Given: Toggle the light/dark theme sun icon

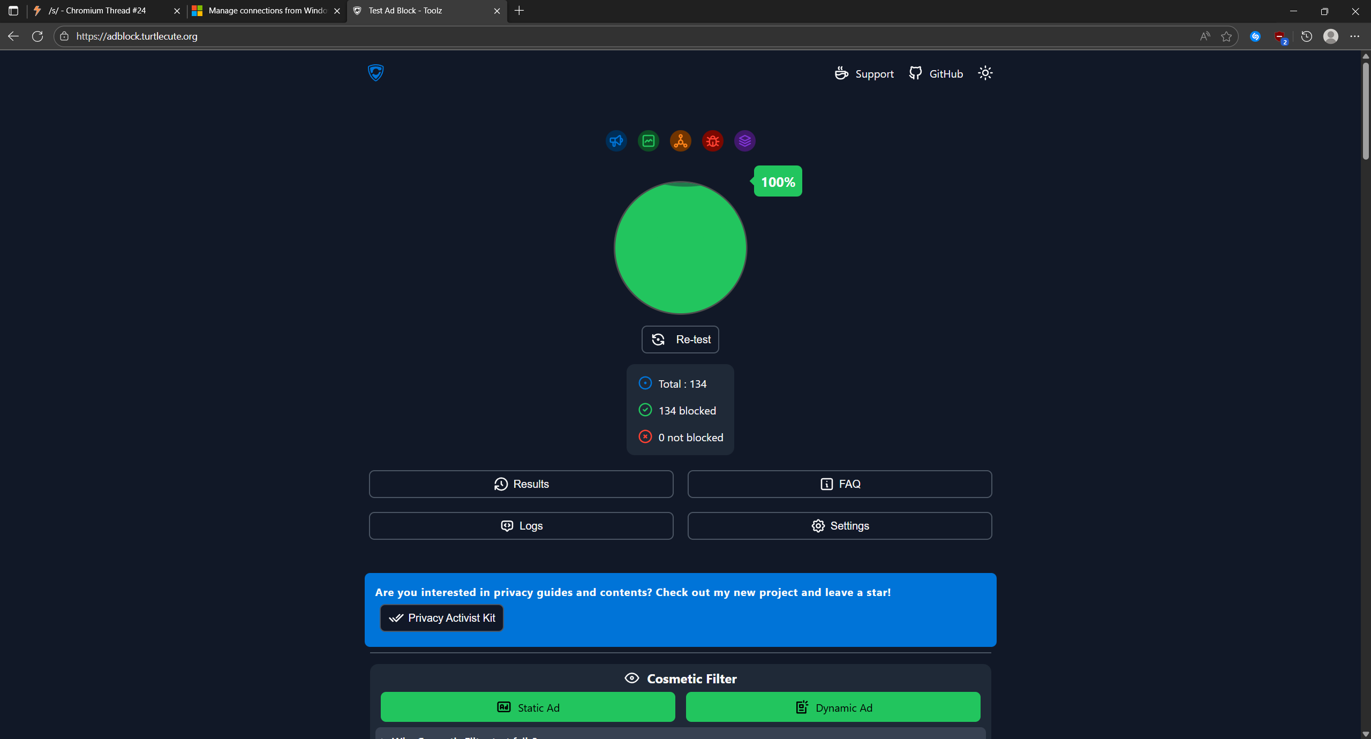Looking at the screenshot, I should click(x=985, y=73).
